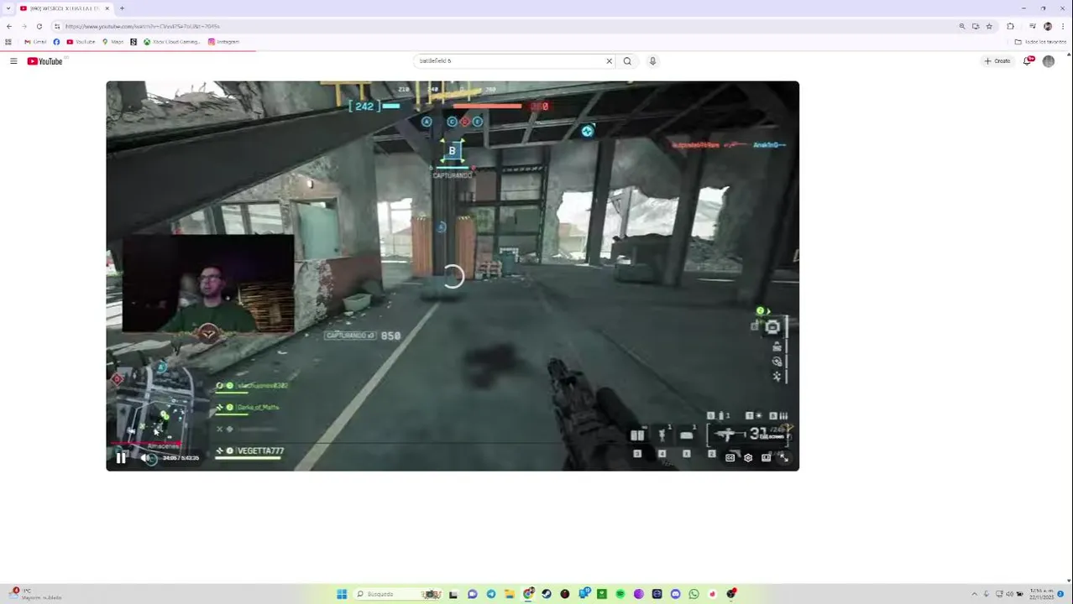
Task: Open the Chrome profile avatar
Action: tap(1048, 27)
